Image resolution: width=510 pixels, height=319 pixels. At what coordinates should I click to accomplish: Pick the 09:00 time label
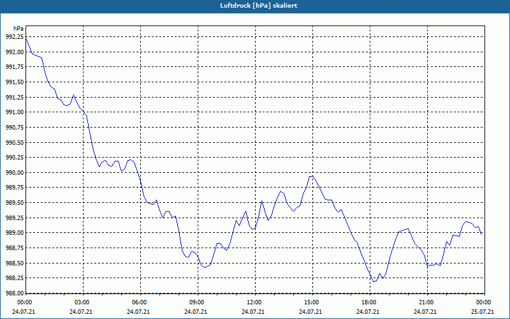coord(196,302)
